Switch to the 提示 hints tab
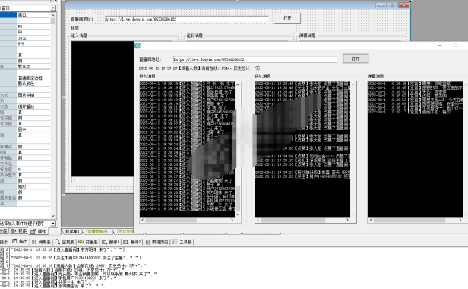This screenshot has width=468, height=289. (x=4, y=242)
